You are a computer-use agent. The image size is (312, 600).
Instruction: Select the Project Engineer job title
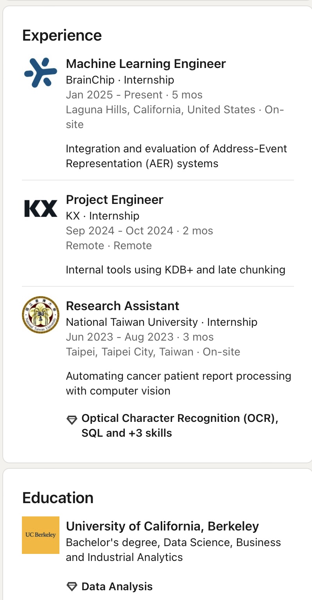pyautogui.click(x=115, y=200)
